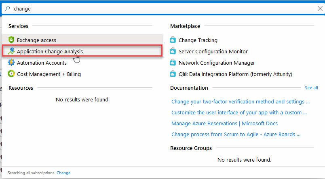The height and width of the screenshot is (179, 325).
Task: Click the Application Change Analysis icon
Action: [x=11, y=51]
